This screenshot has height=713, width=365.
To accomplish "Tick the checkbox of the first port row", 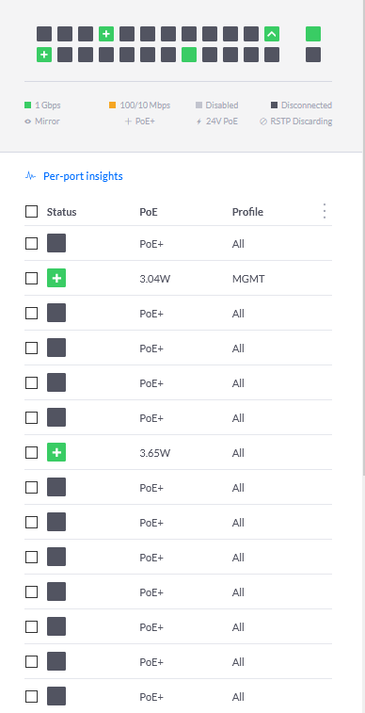I will [31, 244].
